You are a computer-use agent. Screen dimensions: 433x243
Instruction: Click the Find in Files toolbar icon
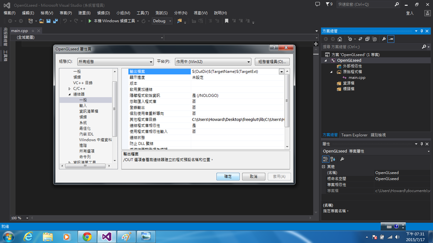point(180,21)
